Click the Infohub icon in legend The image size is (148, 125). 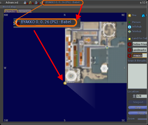[x=129, y=27]
